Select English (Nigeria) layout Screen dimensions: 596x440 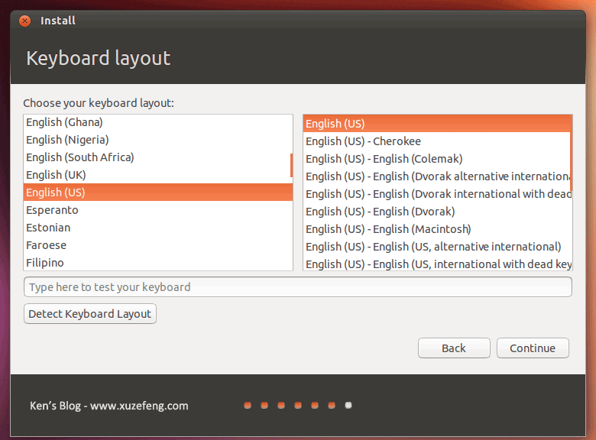pos(157,140)
